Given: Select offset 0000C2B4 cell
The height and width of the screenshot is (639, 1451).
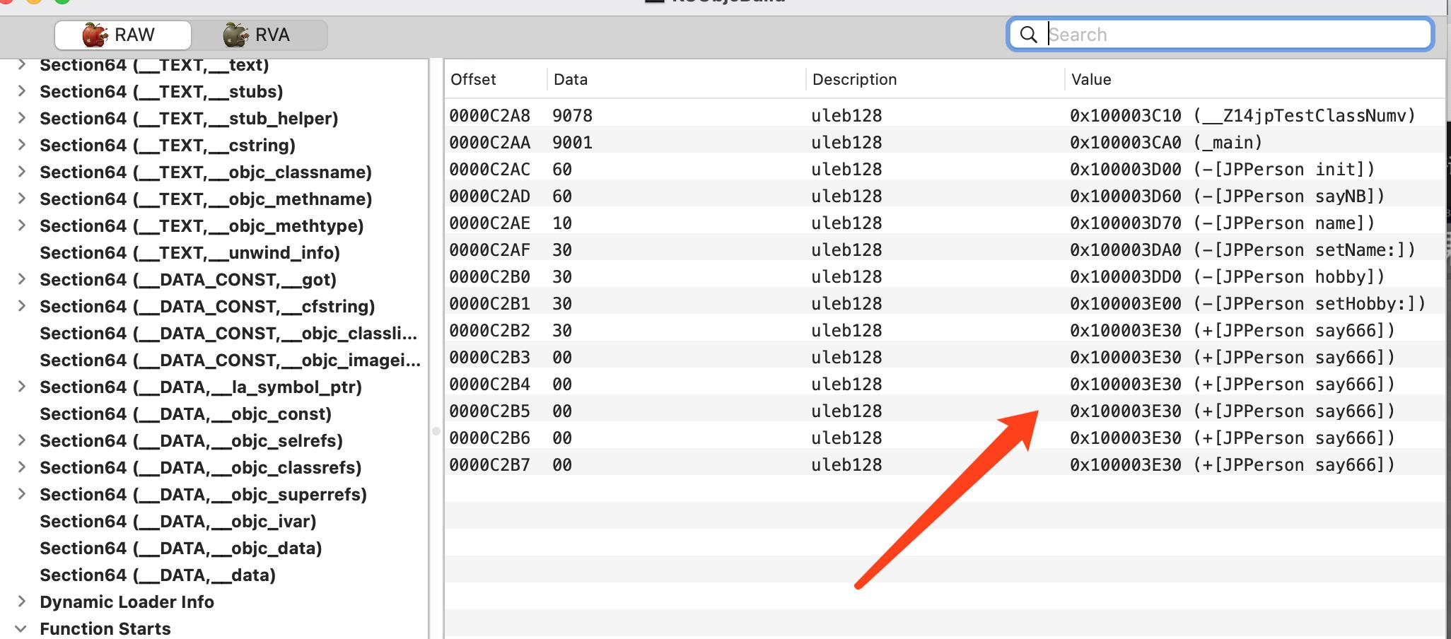Looking at the screenshot, I should tap(489, 384).
